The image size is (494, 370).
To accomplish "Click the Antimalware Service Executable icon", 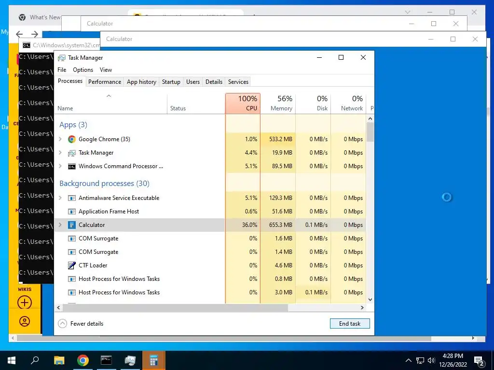I will (72, 198).
